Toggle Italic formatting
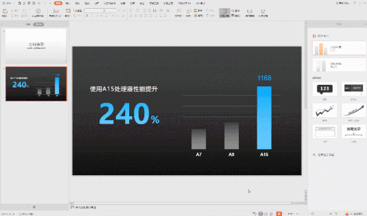 pos(92,16)
